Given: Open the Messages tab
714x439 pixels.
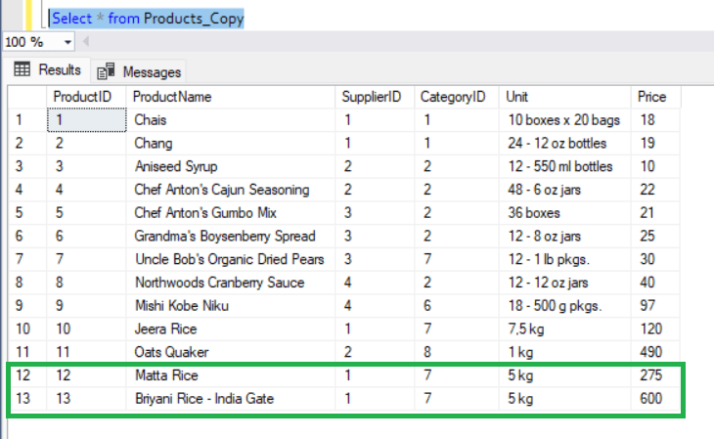Looking at the screenshot, I should 140,71.
